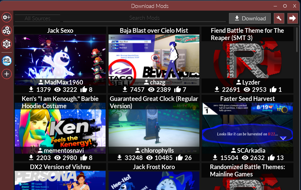Click thumbs-up icon beside 7 likes
The width and height of the screenshot is (301, 190).
[x=177, y=89]
